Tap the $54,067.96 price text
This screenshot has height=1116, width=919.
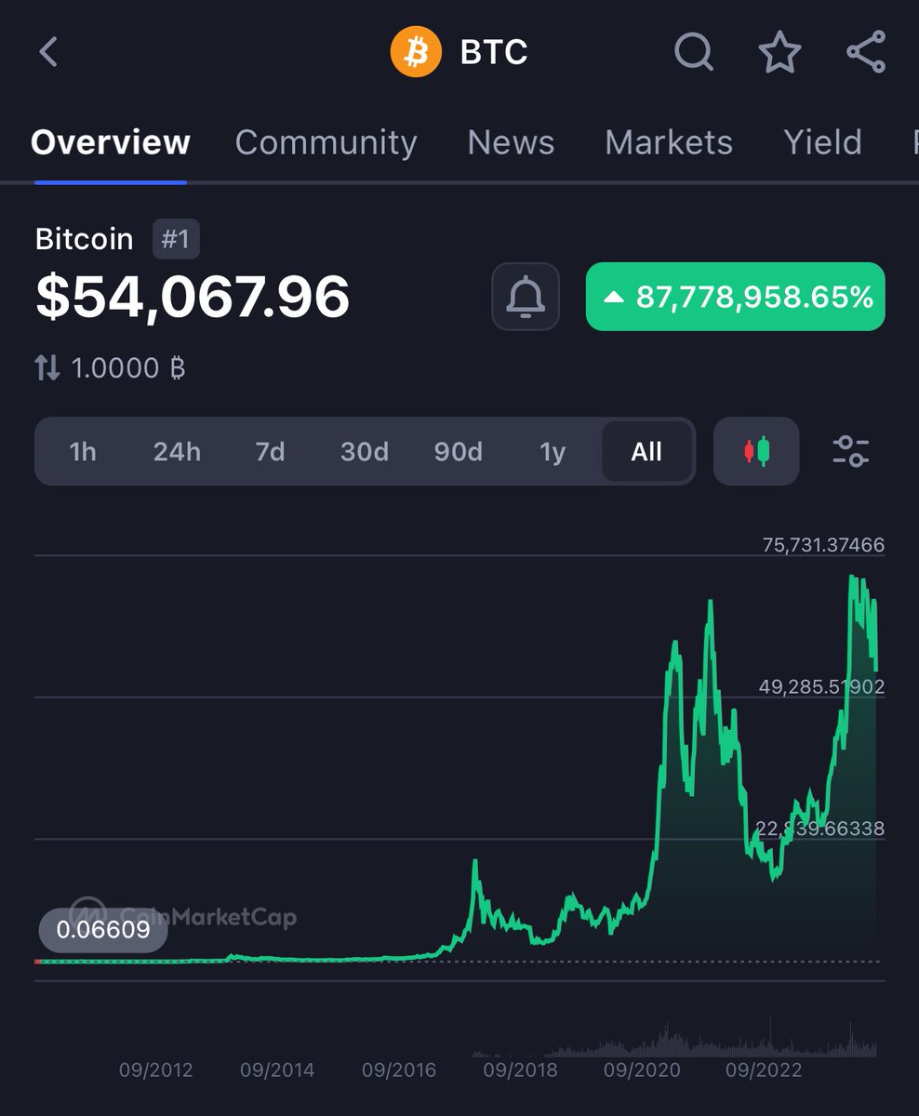[193, 298]
